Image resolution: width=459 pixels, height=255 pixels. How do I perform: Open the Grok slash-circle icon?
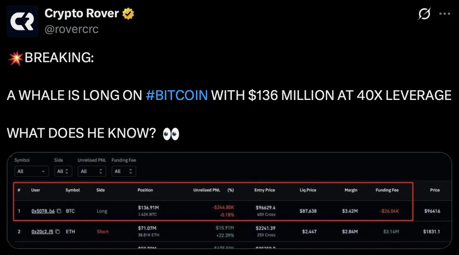pos(424,14)
